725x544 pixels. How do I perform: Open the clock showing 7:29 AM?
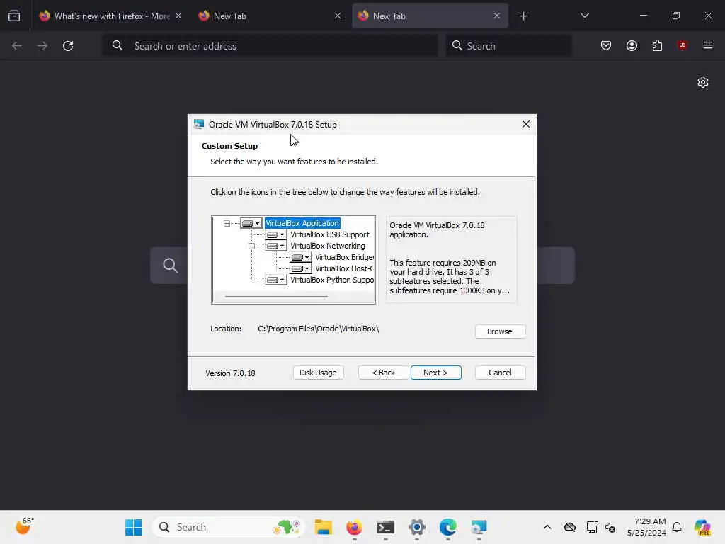646,527
